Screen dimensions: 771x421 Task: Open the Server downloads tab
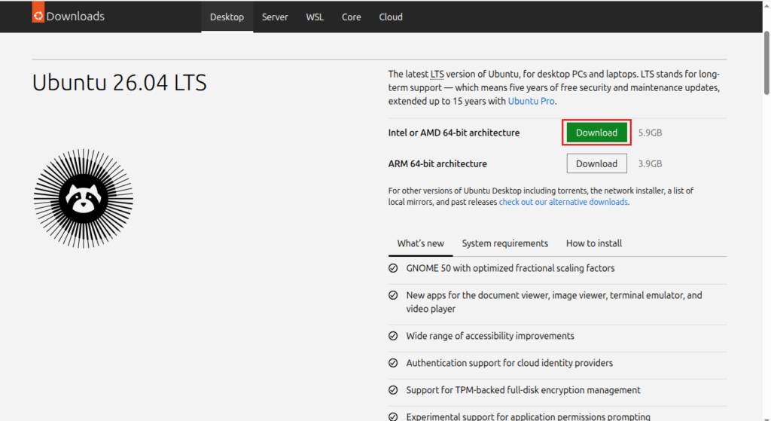[x=275, y=17]
